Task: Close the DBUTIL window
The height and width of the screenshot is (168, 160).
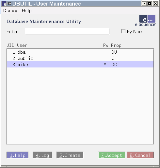Action: click(x=155, y=4)
